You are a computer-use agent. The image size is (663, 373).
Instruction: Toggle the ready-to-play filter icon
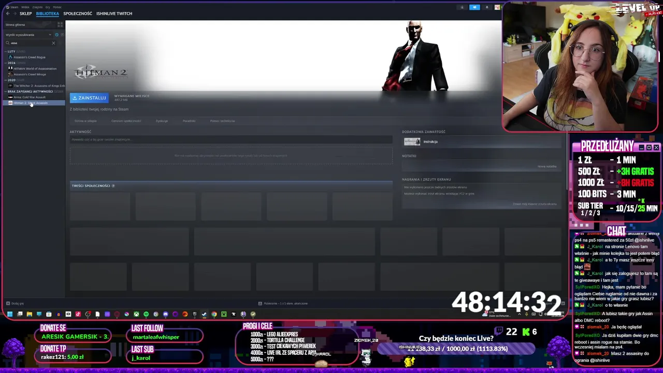pos(62,35)
